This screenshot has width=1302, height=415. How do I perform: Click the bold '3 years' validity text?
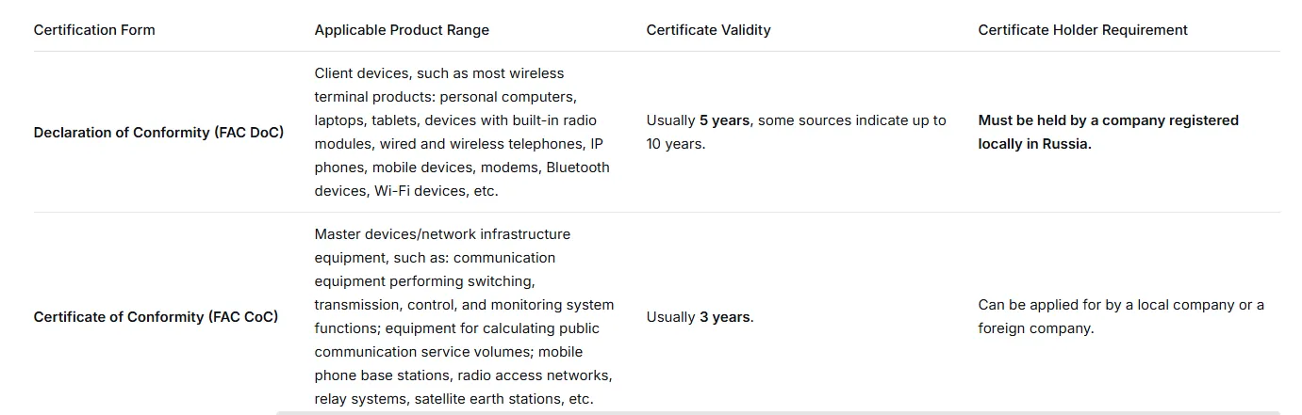[725, 317]
